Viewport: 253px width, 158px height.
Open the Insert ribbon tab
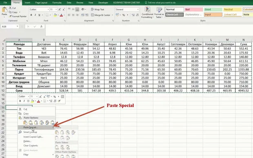[x=27, y=2]
